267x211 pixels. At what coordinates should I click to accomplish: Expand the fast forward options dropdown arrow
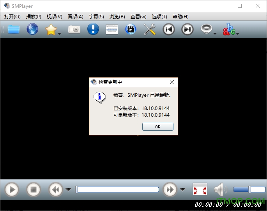[x=182, y=189]
